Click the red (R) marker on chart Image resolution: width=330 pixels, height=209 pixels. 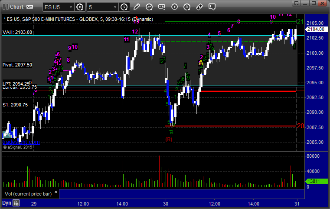click(169, 139)
